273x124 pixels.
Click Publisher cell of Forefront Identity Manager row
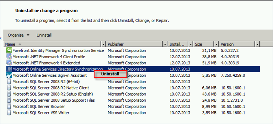[x=127, y=50]
